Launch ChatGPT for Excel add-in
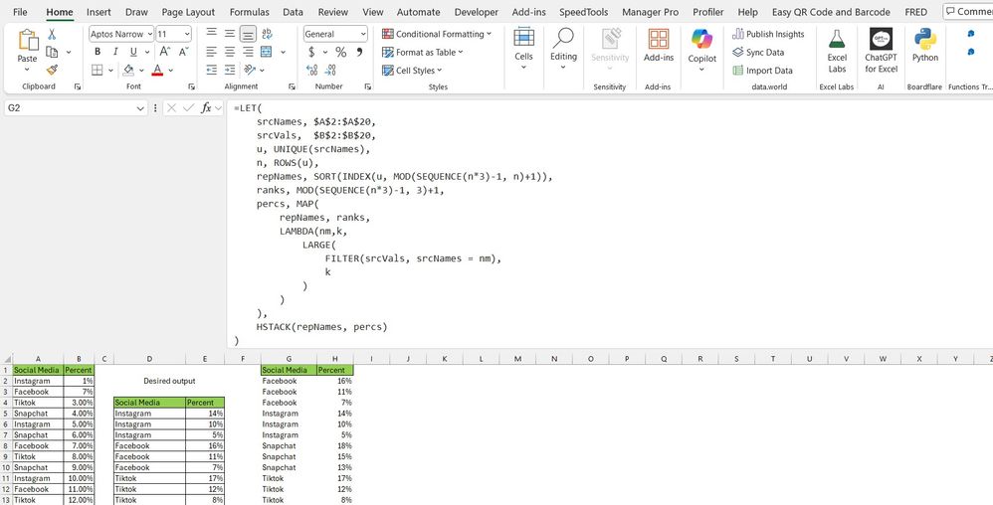This screenshot has width=993, height=505. point(881,51)
